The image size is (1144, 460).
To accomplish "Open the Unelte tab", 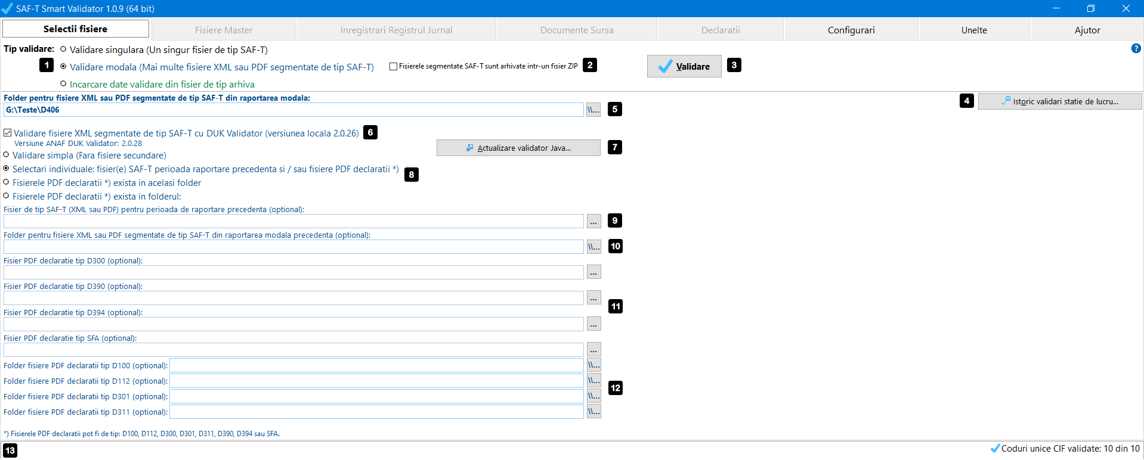I will click(974, 30).
